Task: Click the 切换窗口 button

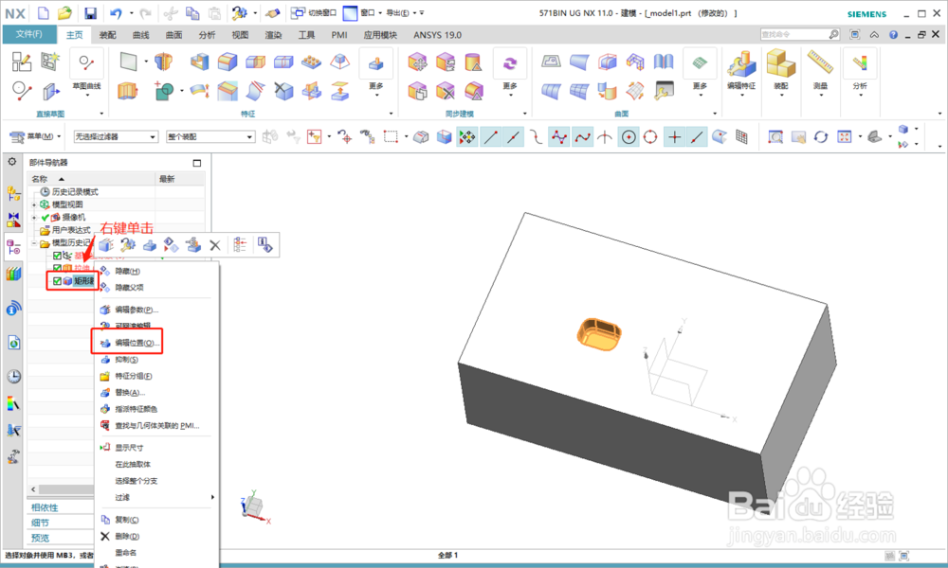Action: click(314, 12)
